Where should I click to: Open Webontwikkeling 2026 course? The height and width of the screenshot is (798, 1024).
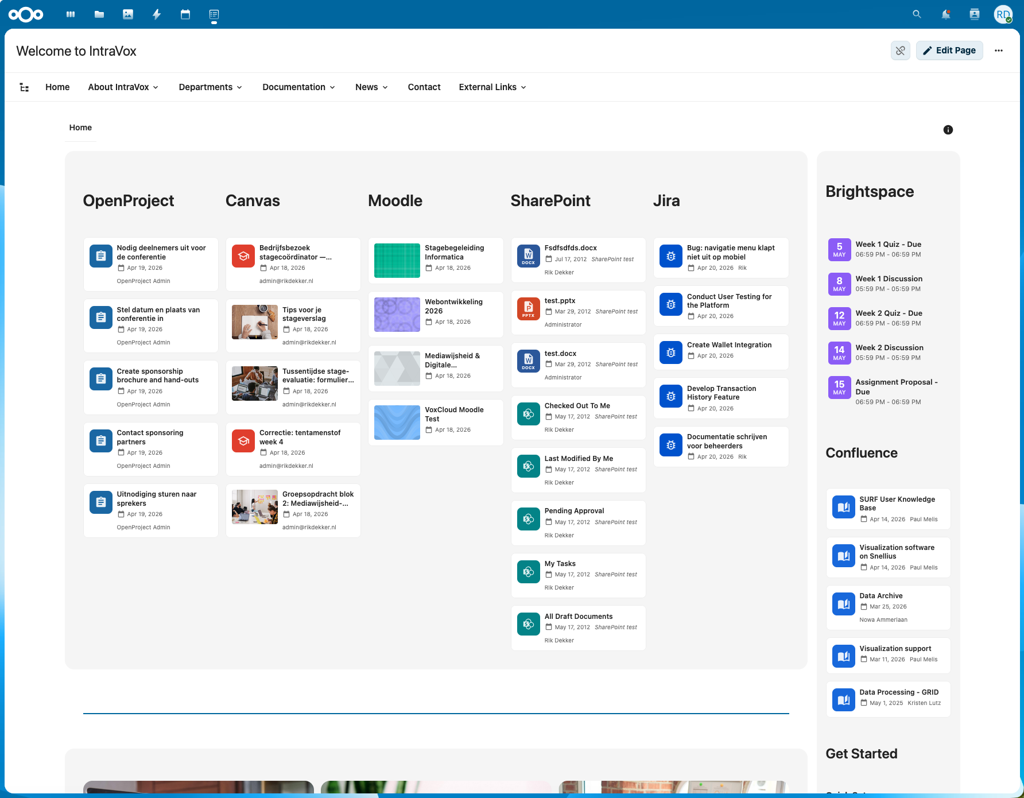pos(436,314)
